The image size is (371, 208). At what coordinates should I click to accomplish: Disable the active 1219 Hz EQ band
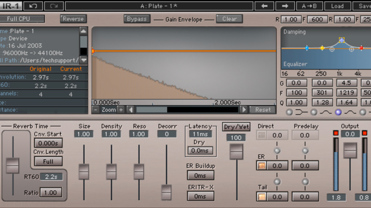(338, 112)
